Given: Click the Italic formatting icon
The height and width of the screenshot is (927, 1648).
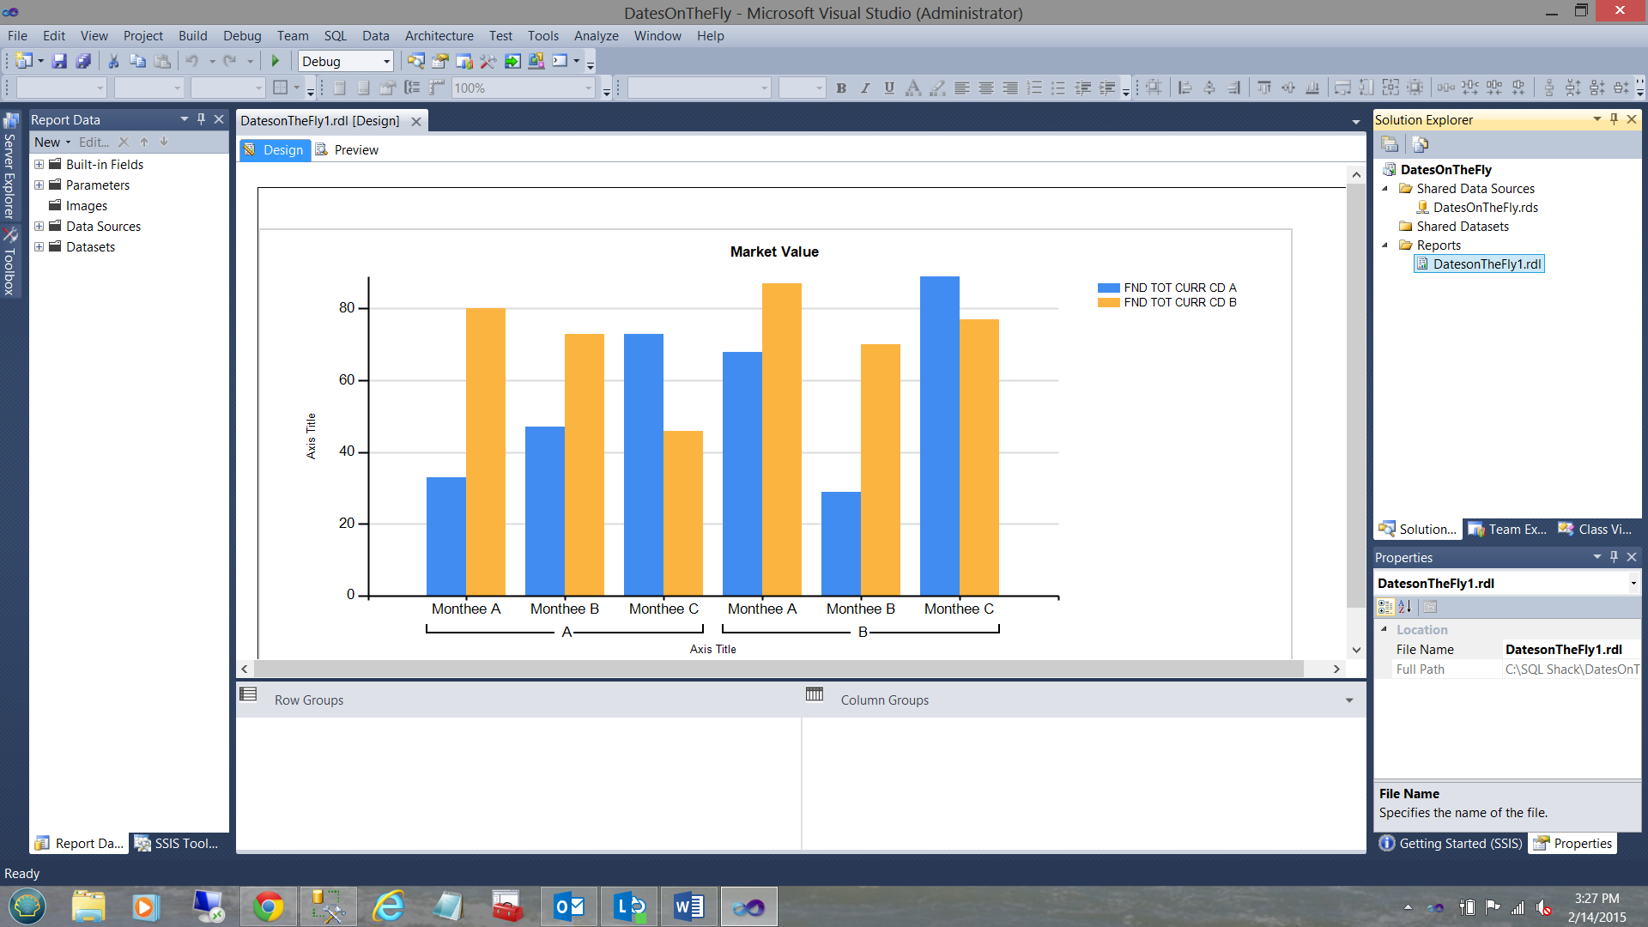Looking at the screenshot, I should pos(865,88).
